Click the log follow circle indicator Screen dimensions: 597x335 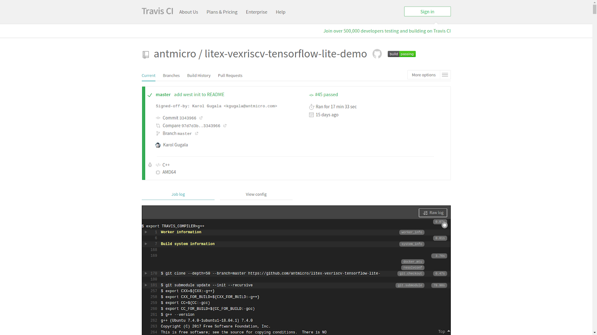(444, 225)
